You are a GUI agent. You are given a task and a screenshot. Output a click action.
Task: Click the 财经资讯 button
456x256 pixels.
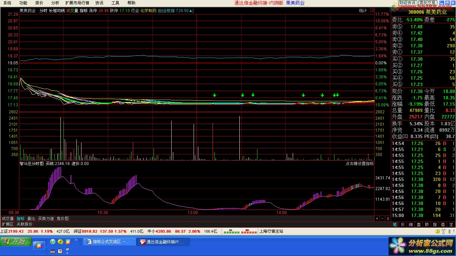tap(407, 3)
